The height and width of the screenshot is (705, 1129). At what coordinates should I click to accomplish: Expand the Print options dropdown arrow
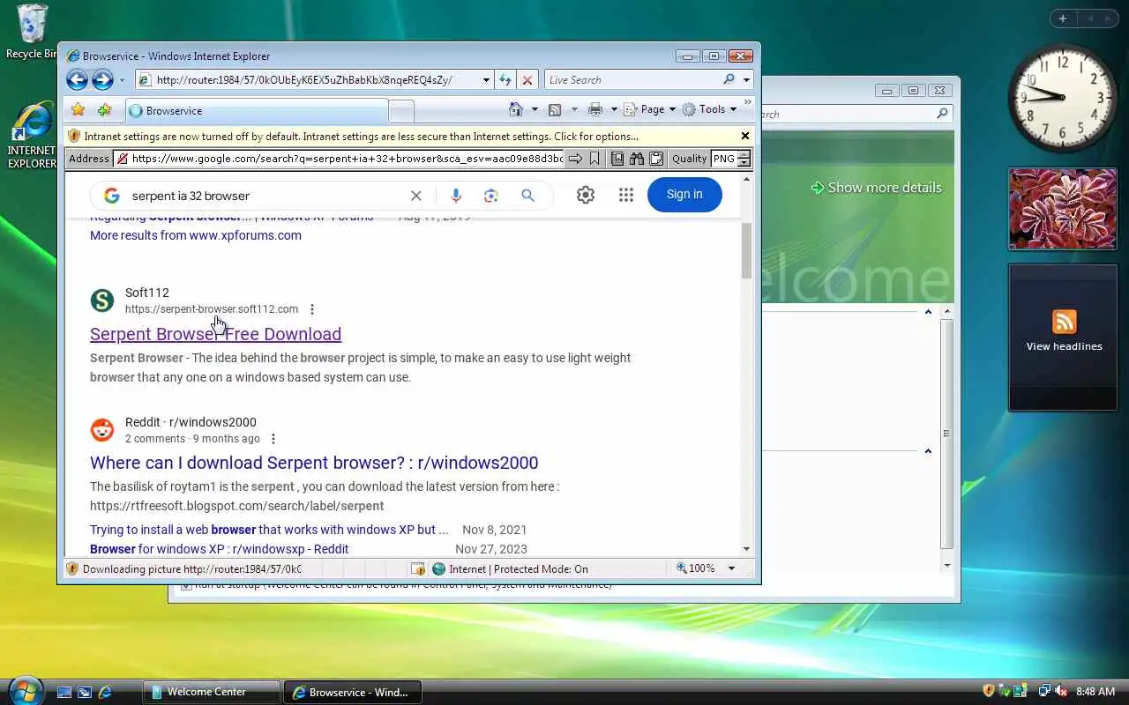(x=613, y=110)
